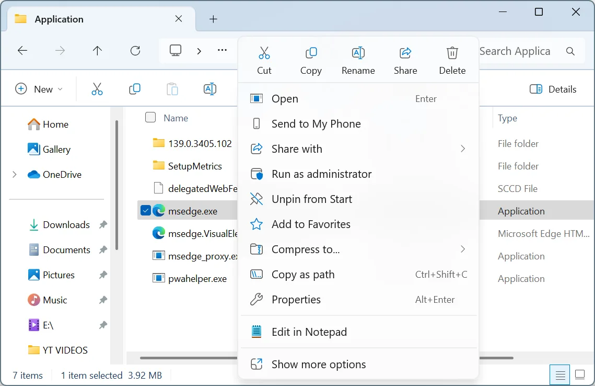
Task: Go back with the left arrow
Action: coord(22,51)
